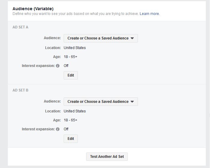Image resolution: width=210 pixels, height=168 pixels.
Task: Click the Audience label in Ad Set A
Action: 52,38
